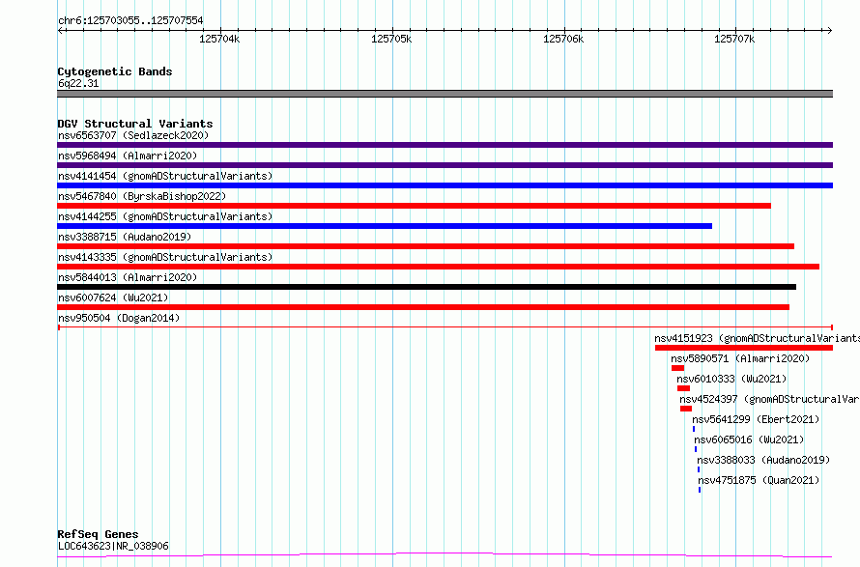Click the nsv6010333 (Wu2021) label
860x567 pixels.
(731, 379)
